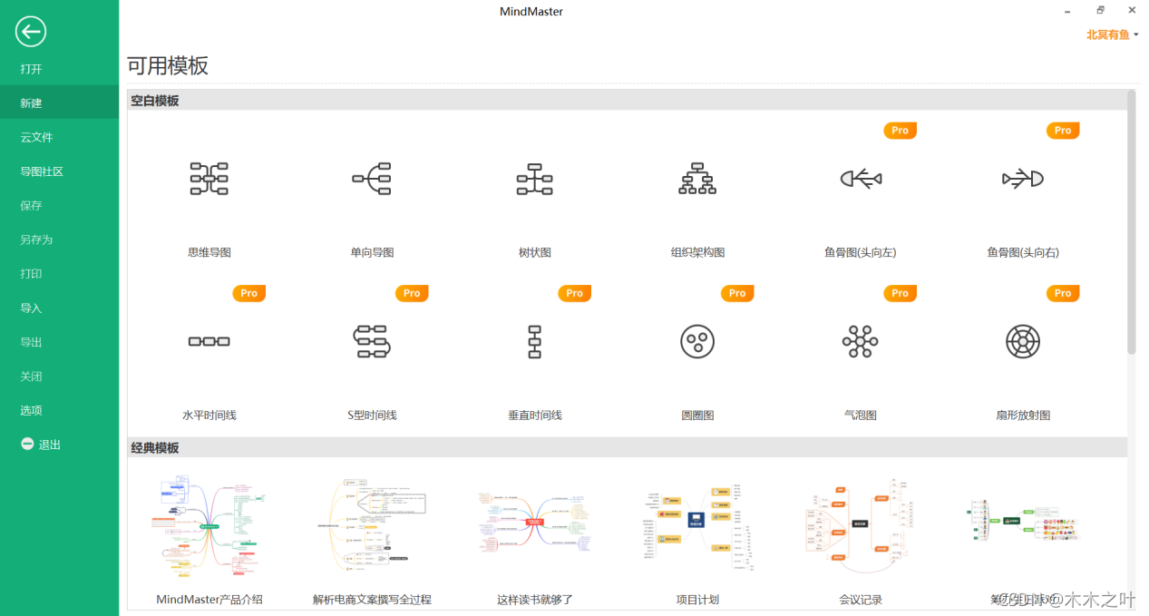Click Pro badge above 气泡图
Image resolution: width=1149 pixels, height=616 pixels.
coord(901,293)
